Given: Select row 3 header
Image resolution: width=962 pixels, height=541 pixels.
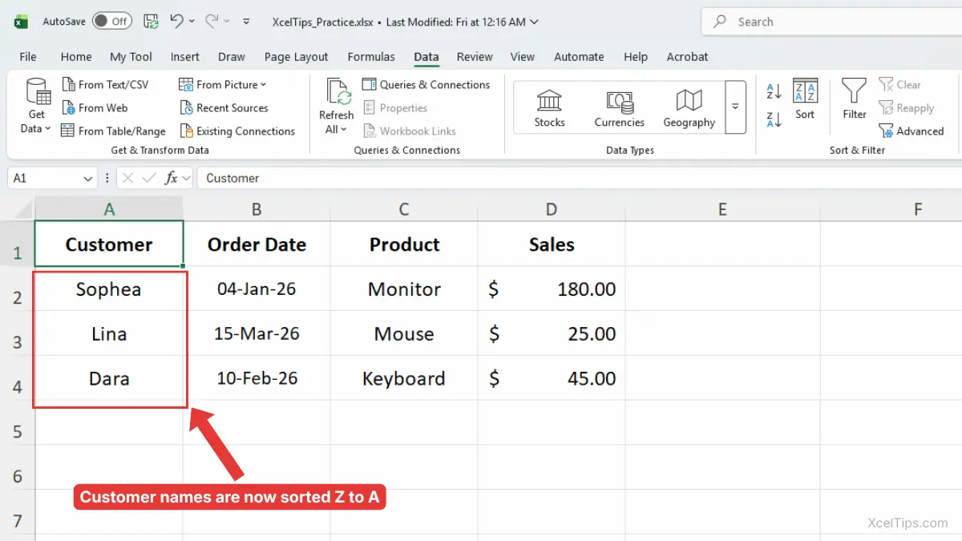Looking at the screenshot, I should pos(18,333).
